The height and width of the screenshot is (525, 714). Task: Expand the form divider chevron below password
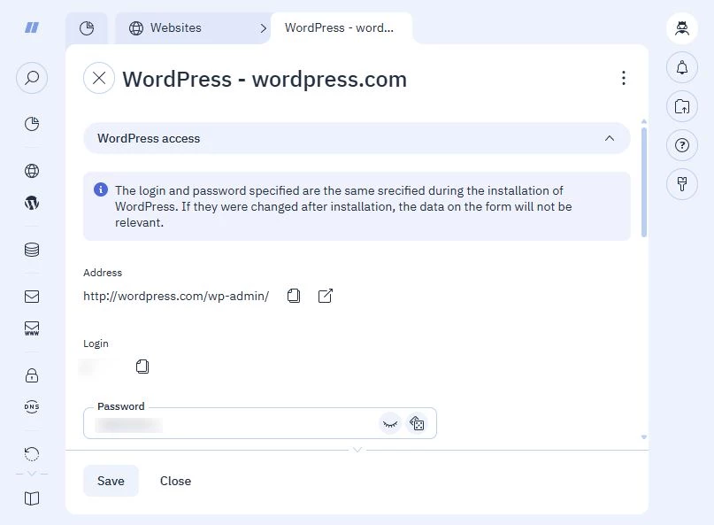pyautogui.click(x=357, y=450)
